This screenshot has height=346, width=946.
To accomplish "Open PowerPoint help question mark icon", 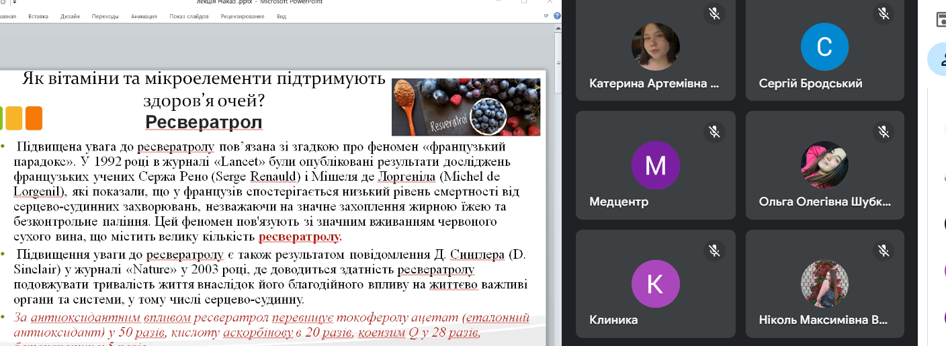I will click(558, 15).
